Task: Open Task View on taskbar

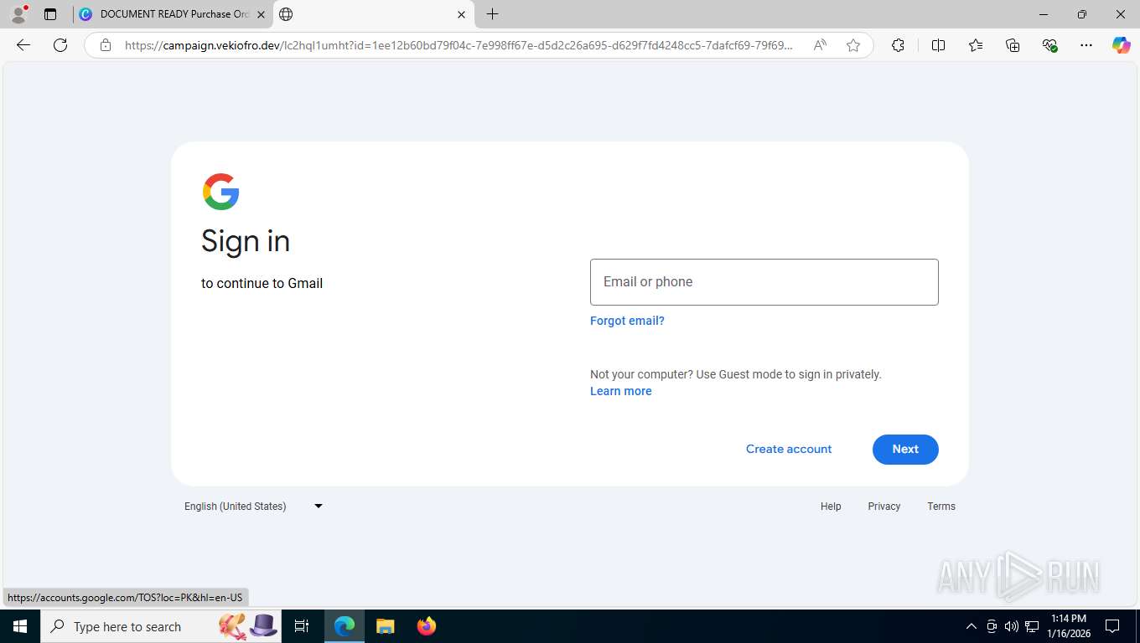Action: point(302,626)
